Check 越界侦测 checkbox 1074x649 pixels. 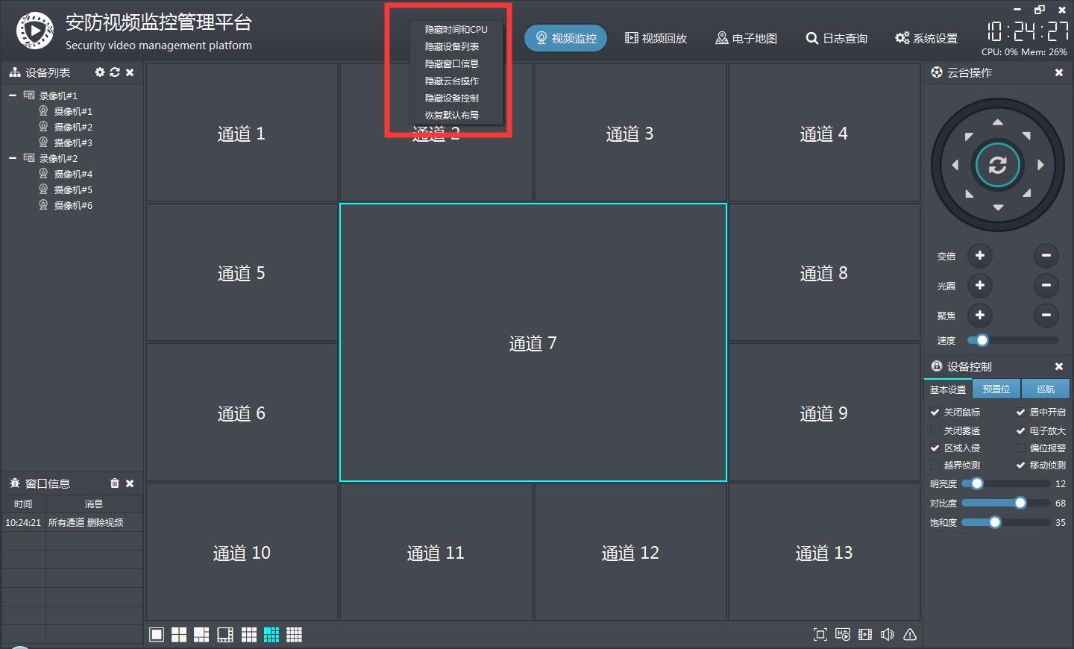coord(935,465)
